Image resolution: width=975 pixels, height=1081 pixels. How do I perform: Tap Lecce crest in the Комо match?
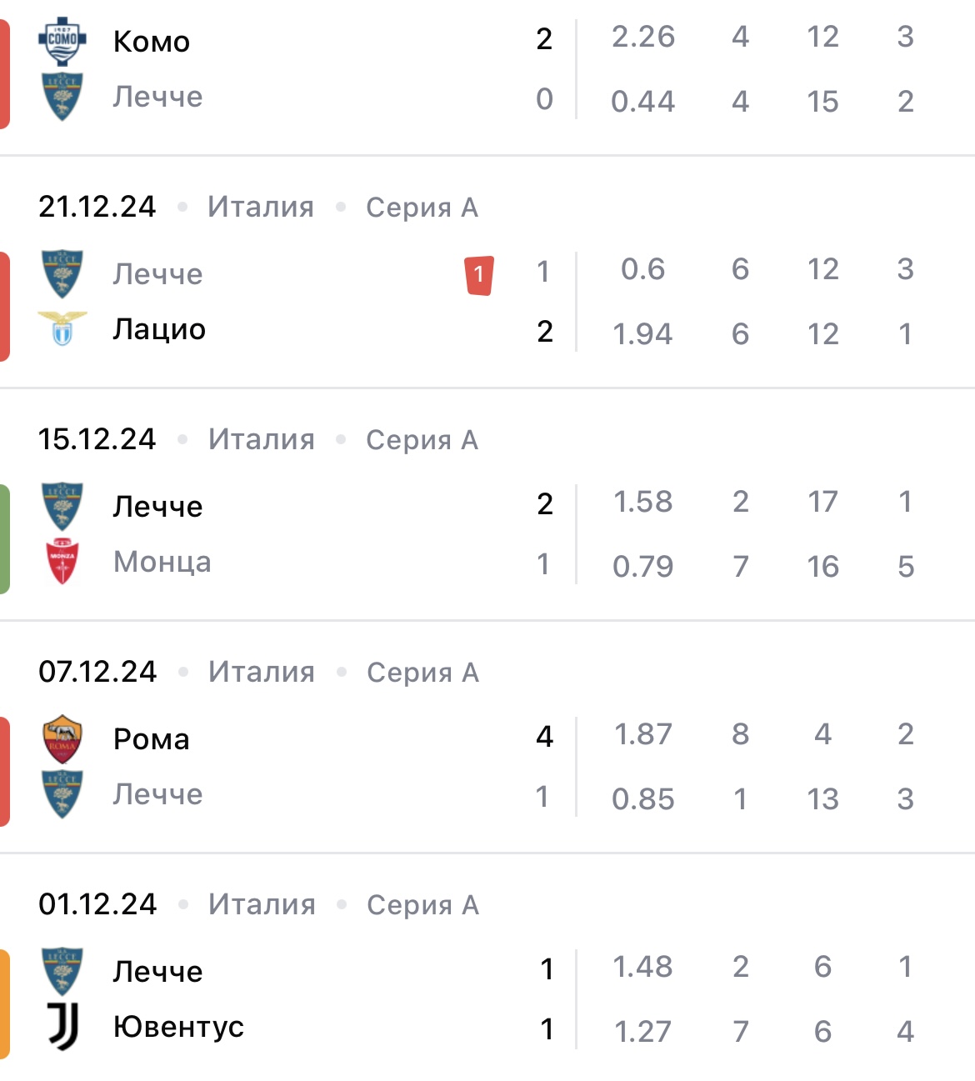(x=62, y=97)
